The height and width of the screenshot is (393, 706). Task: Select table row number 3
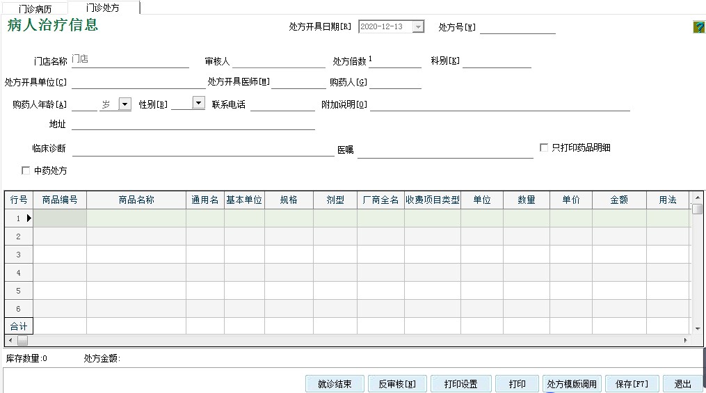click(x=19, y=255)
